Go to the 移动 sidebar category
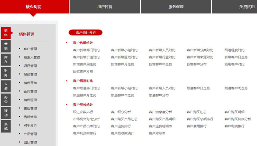257x146 pixels. (x=6, y=113)
